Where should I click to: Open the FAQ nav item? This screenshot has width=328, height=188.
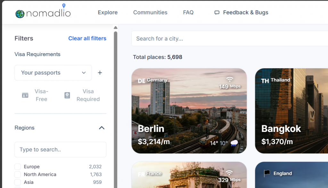(188, 12)
